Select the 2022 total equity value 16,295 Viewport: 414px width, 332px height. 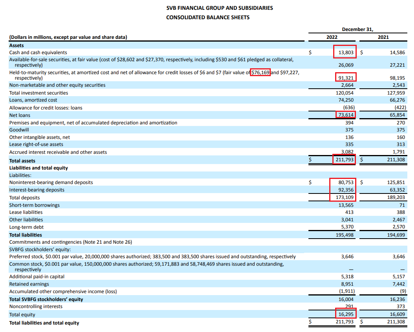346,315
